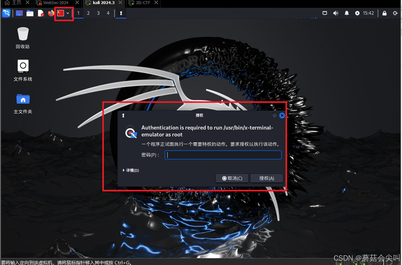402x265 pixels.
Task: Click the 15:42 clock
Action: click(368, 13)
